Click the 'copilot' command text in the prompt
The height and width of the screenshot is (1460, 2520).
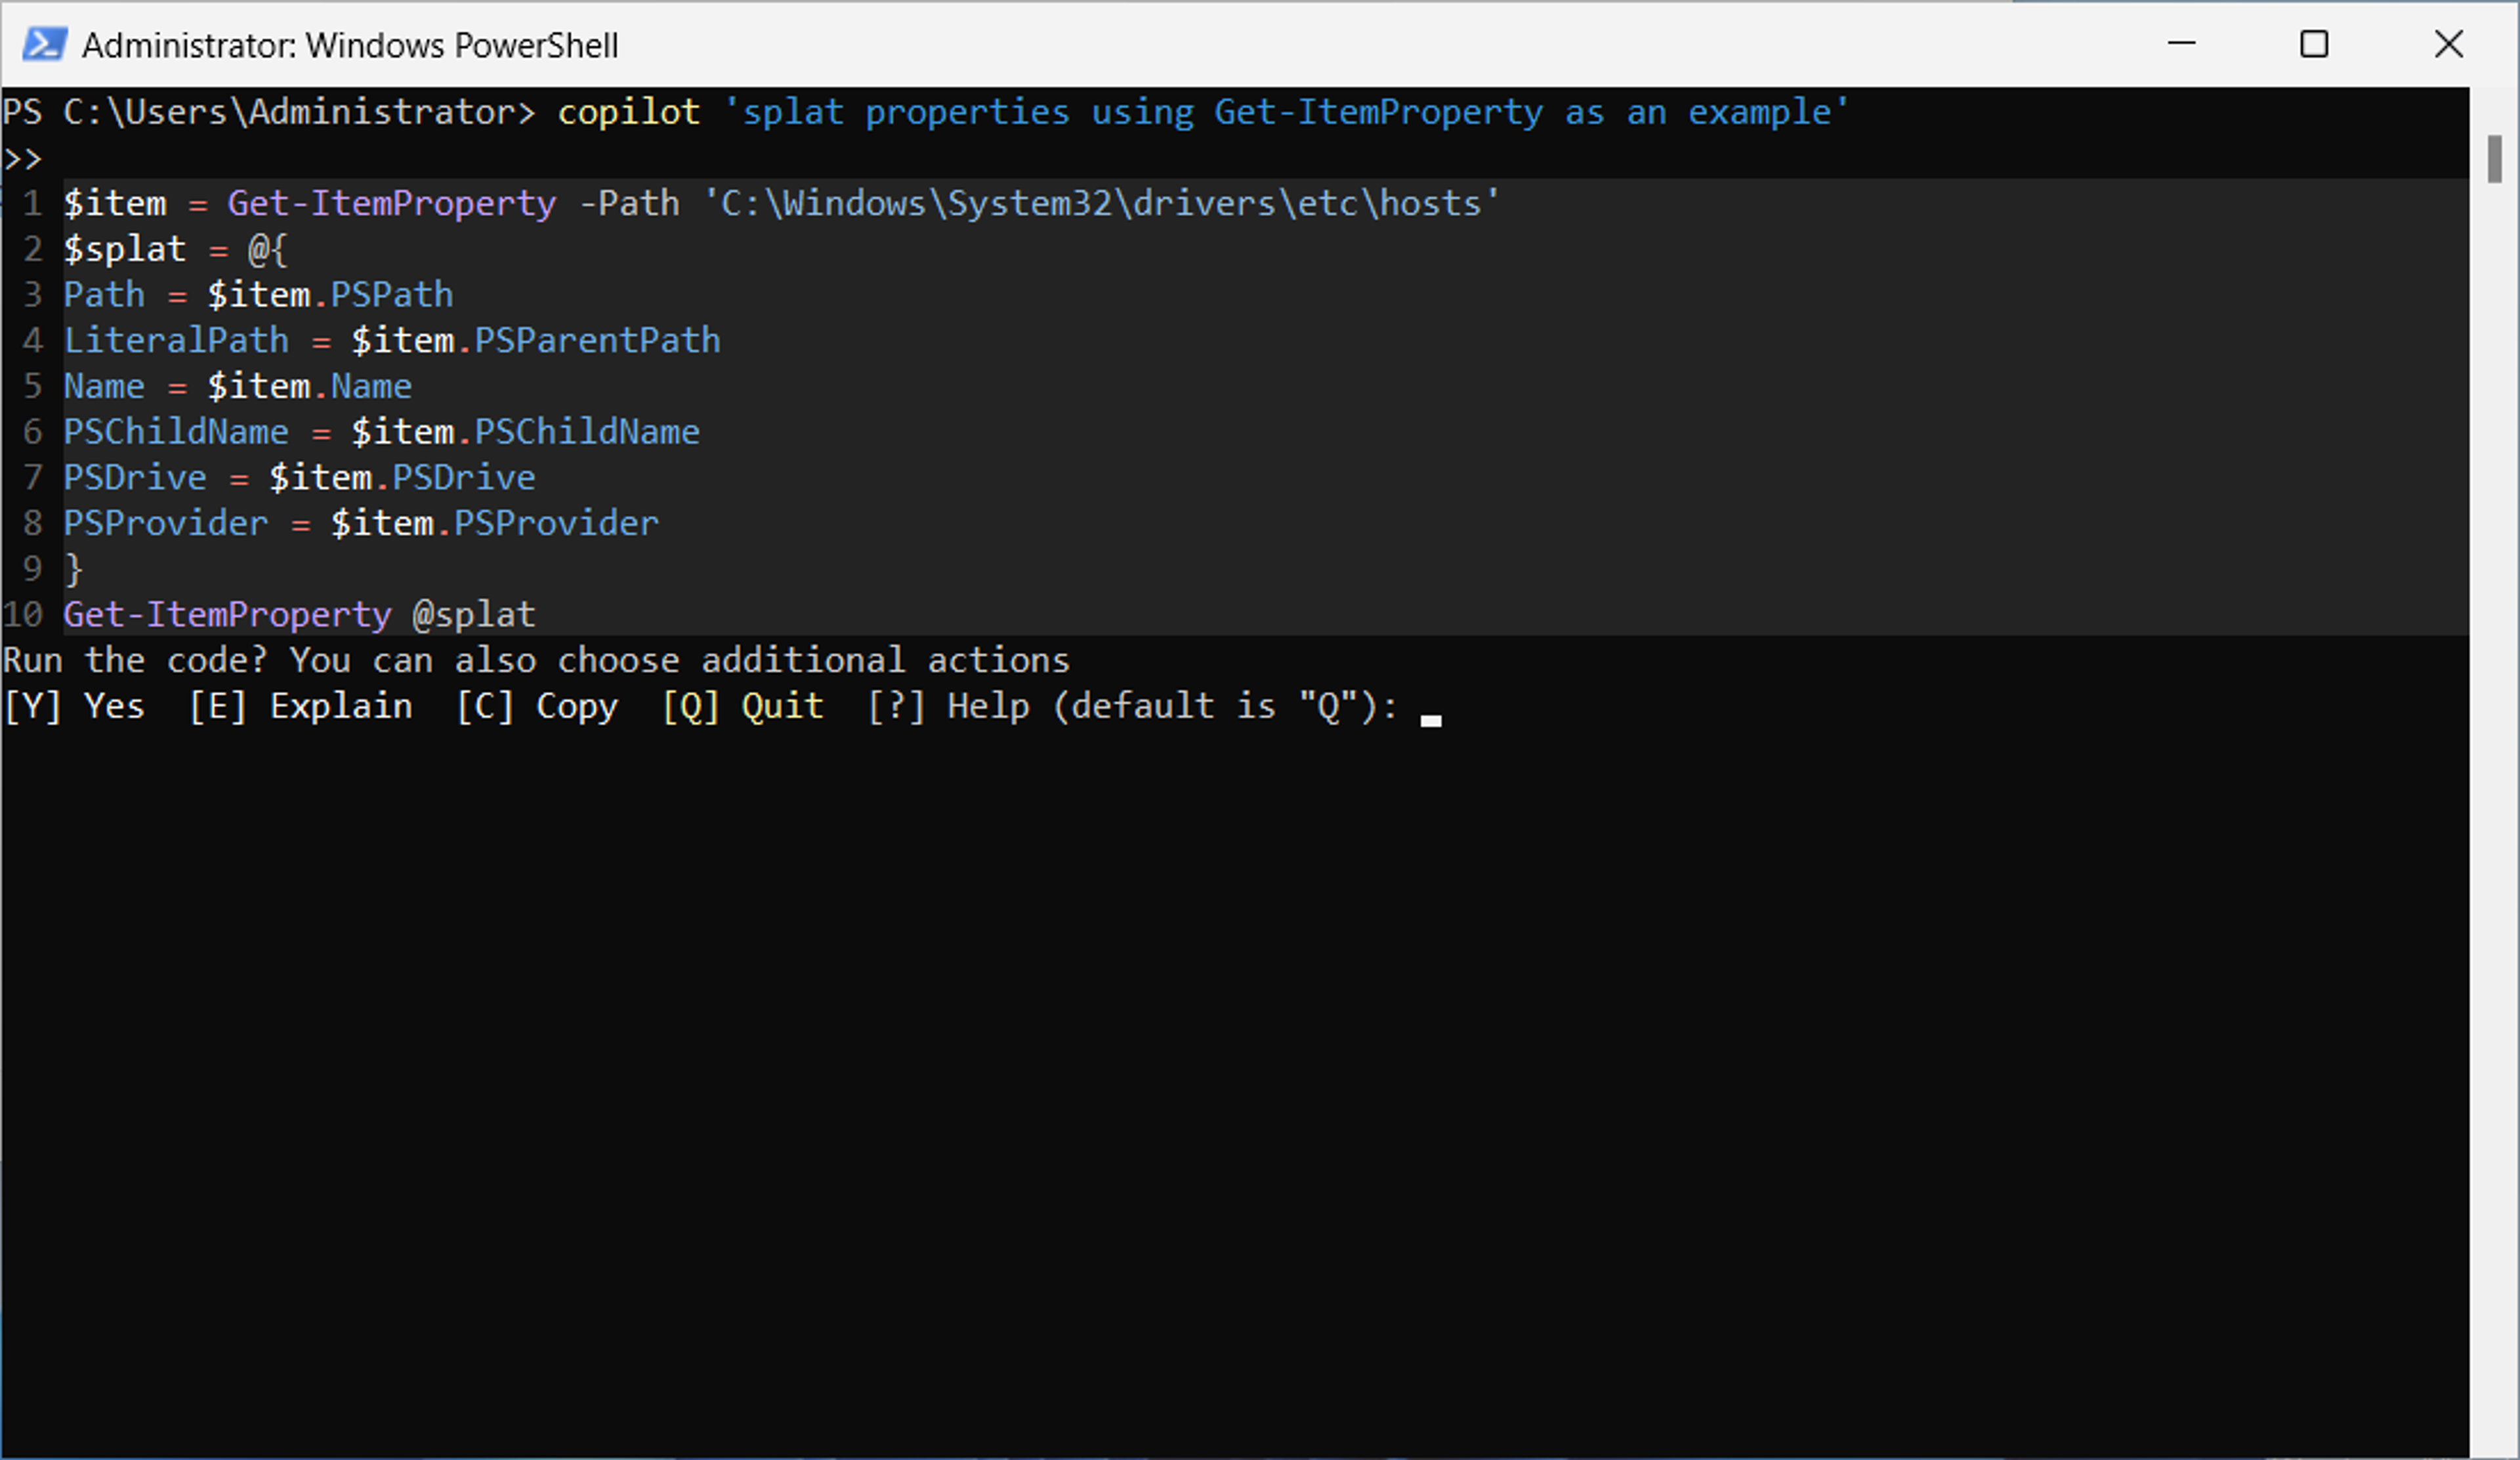click(629, 112)
